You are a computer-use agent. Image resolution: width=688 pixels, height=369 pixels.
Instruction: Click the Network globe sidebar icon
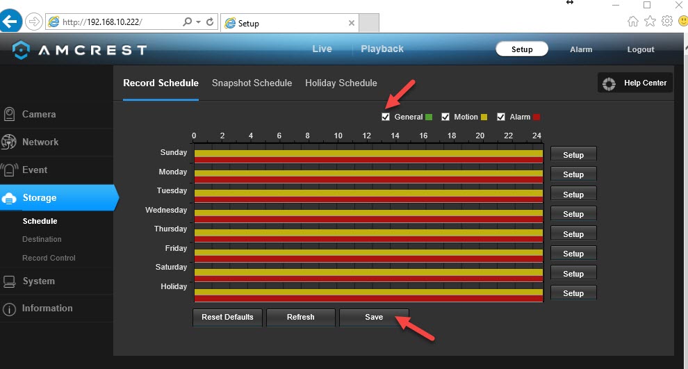pos(8,142)
